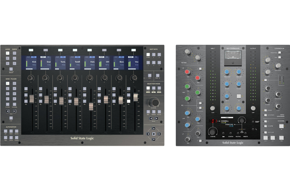Click the V-pot encoder on Kick channel
The image size is (290, 191).
point(31,78)
